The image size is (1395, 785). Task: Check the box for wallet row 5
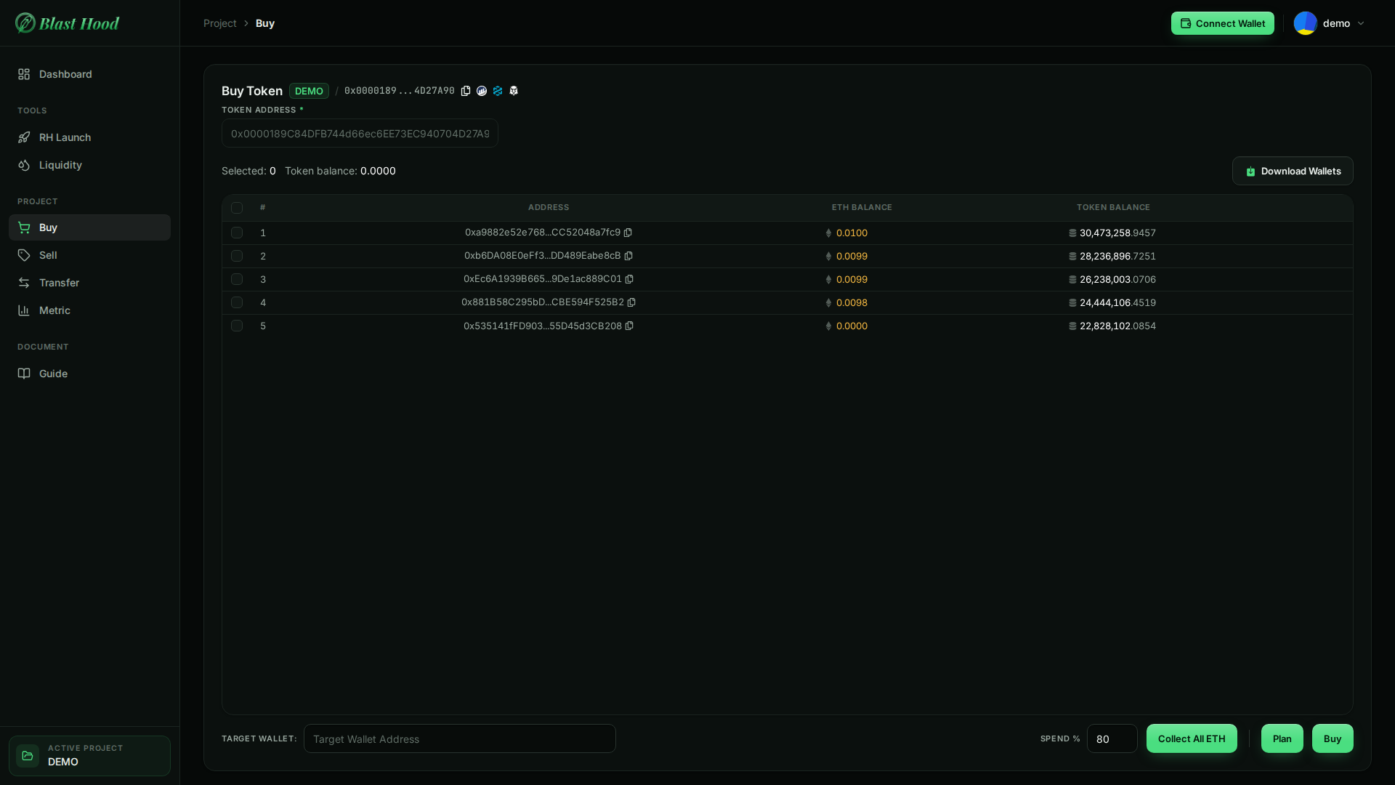click(237, 326)
